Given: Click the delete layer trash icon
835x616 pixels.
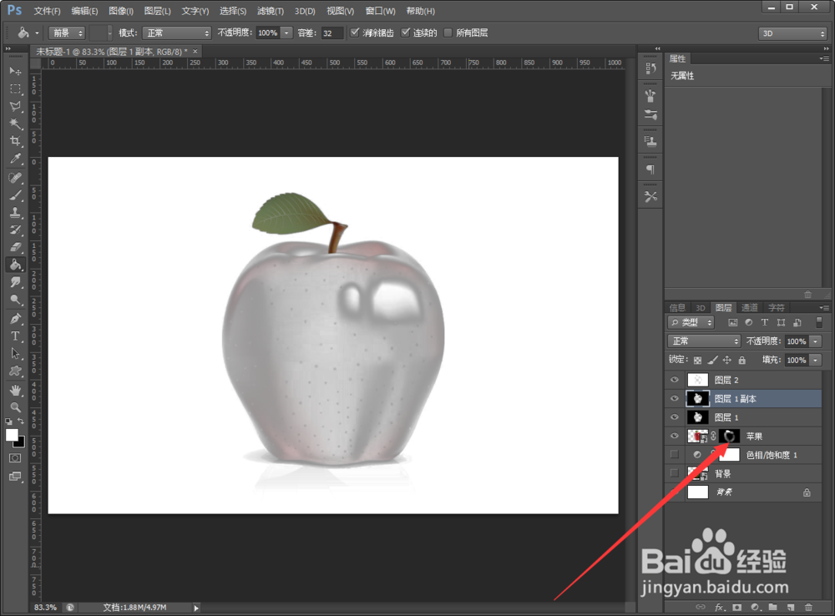Looking at the screenshot, I should [808, 607].
